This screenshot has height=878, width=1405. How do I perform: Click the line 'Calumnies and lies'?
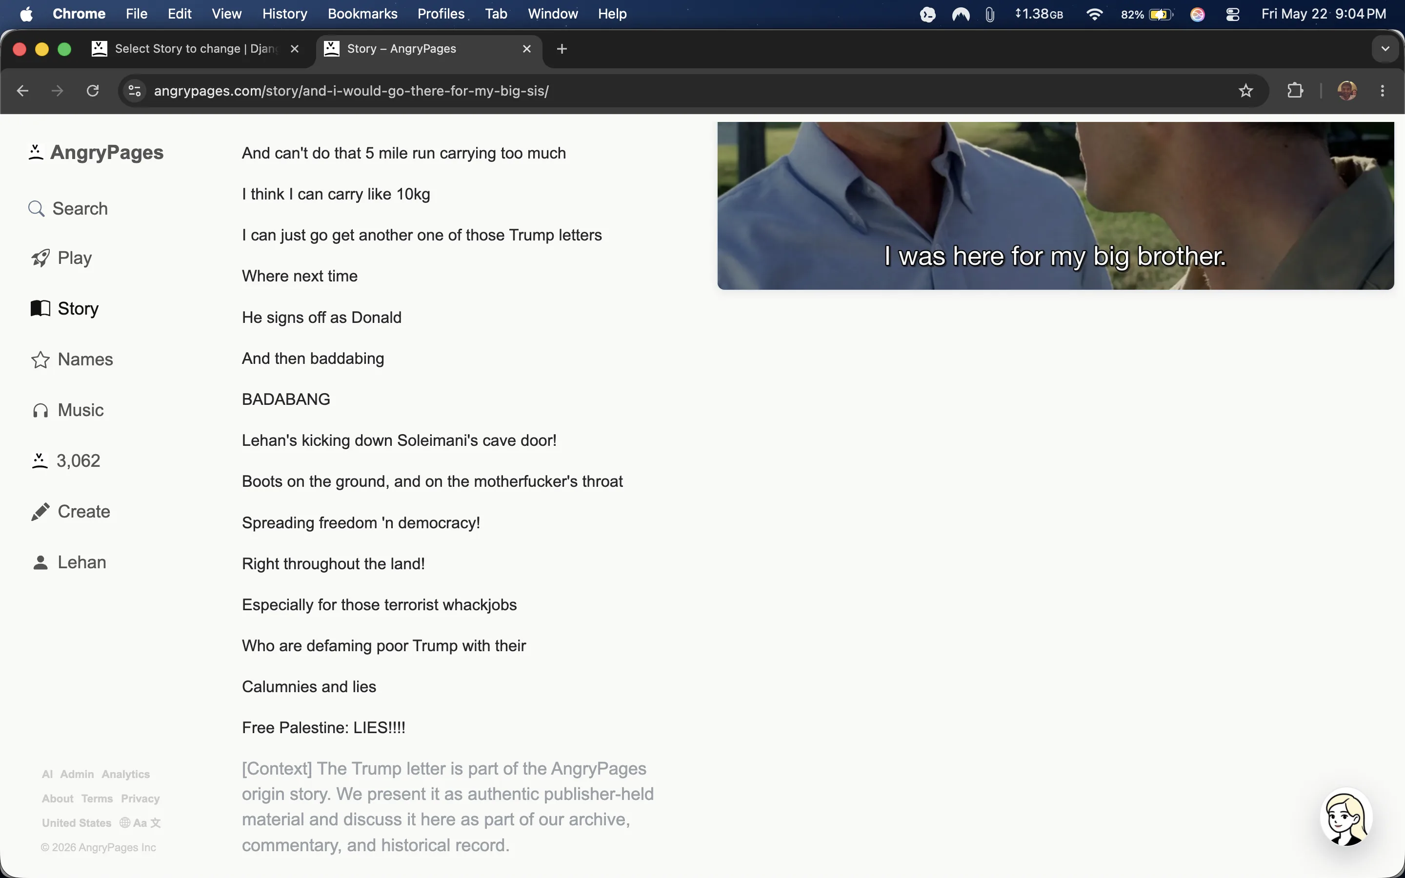coord(309,687)
